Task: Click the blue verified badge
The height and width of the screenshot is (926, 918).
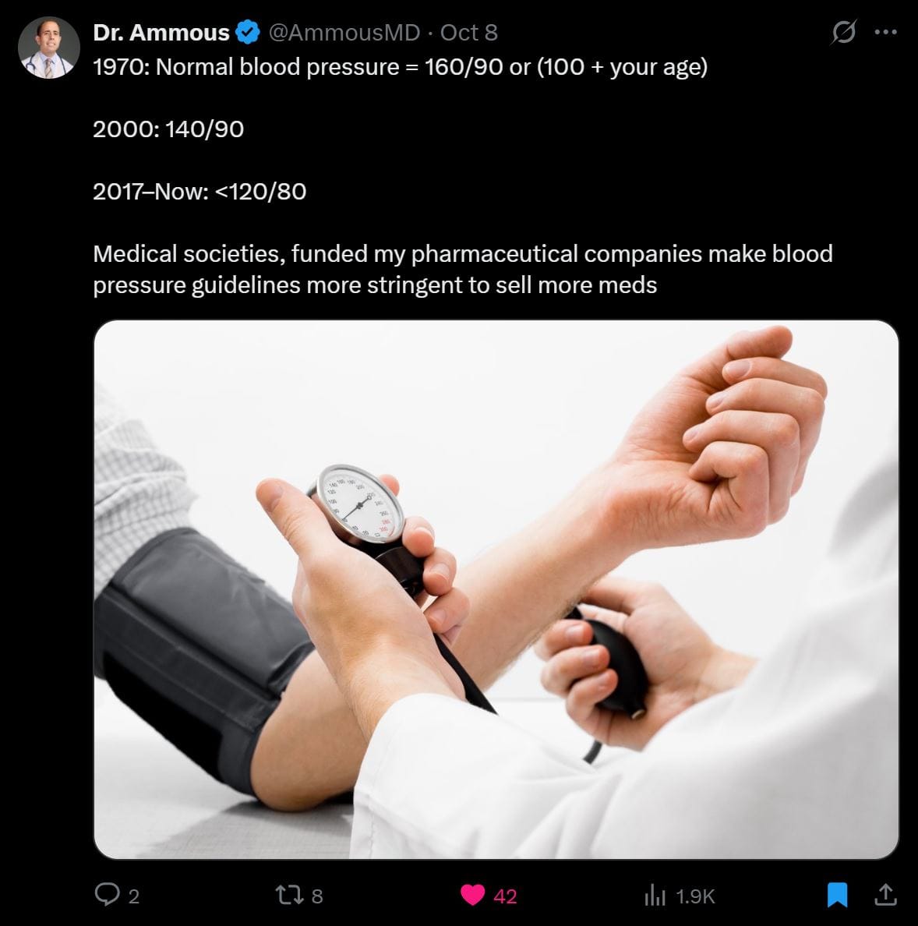Action: (x=247, y=33)
